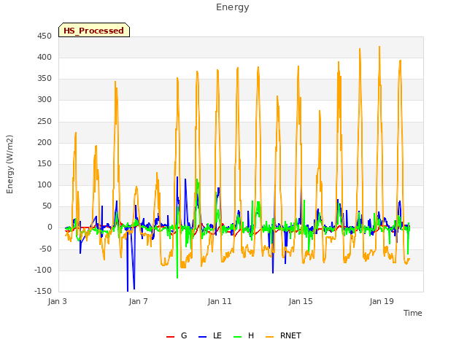Click the -100 y-axis tick label
Screen dimensions: 467x350
point(43,271)
